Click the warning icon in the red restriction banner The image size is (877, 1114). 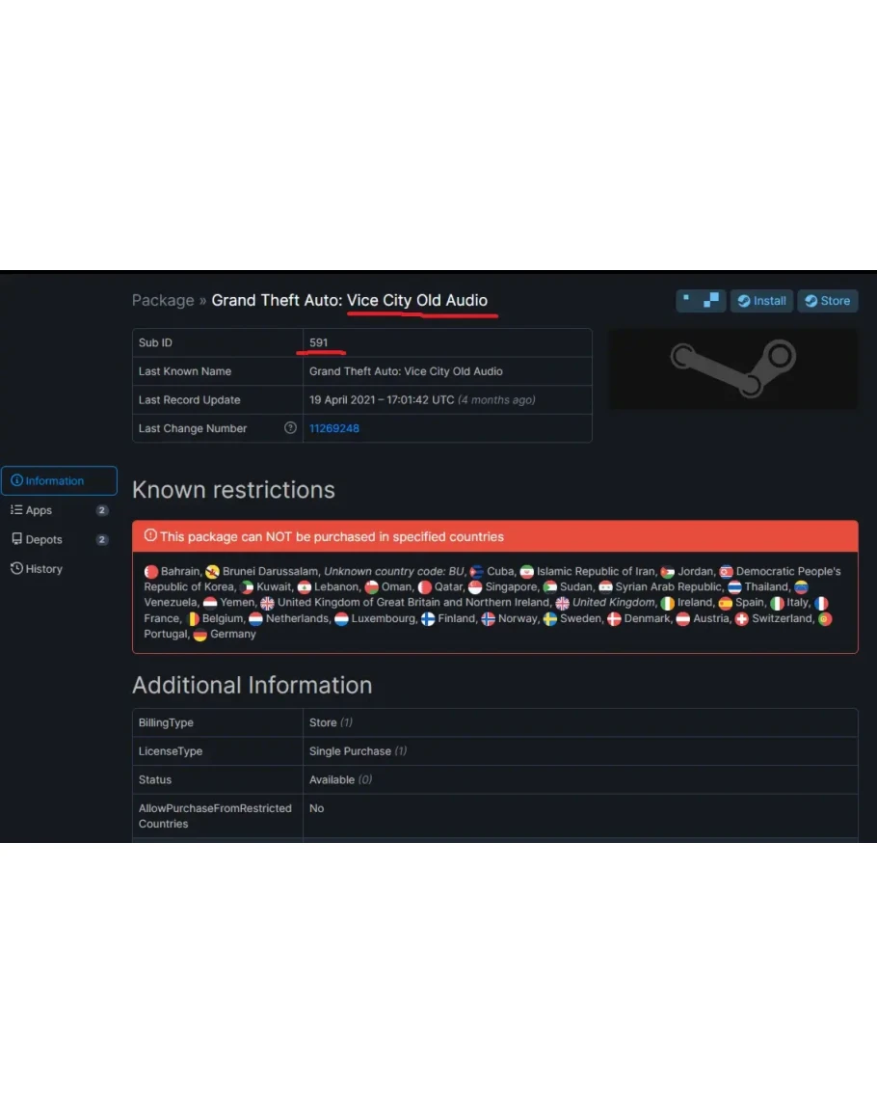pyautogui.click(x=150, y=535)
